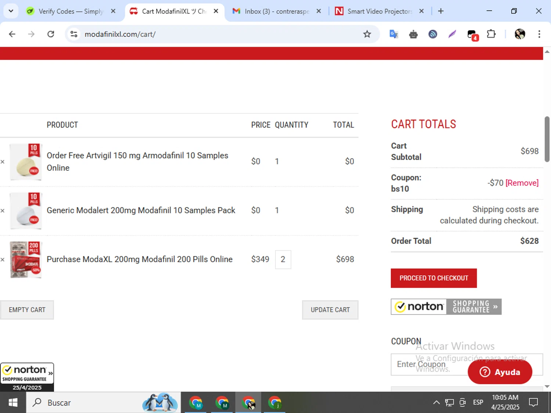
Task: Open the Ayuda help button
Action: click(x=500, y=372)
